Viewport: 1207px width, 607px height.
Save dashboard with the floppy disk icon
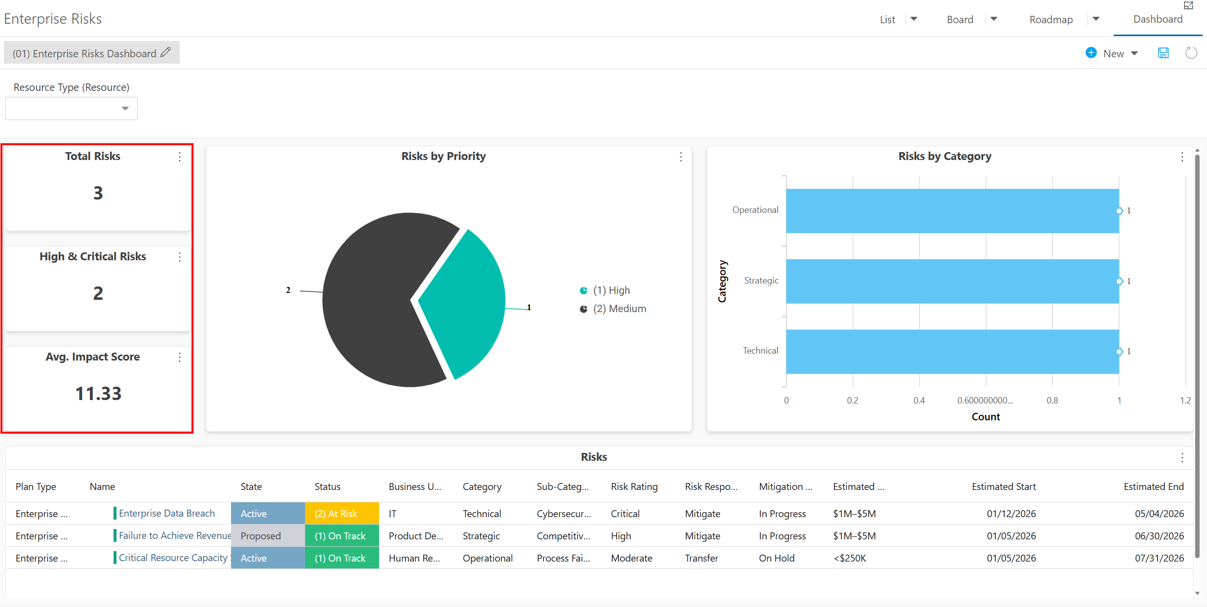coord(1164,53)
